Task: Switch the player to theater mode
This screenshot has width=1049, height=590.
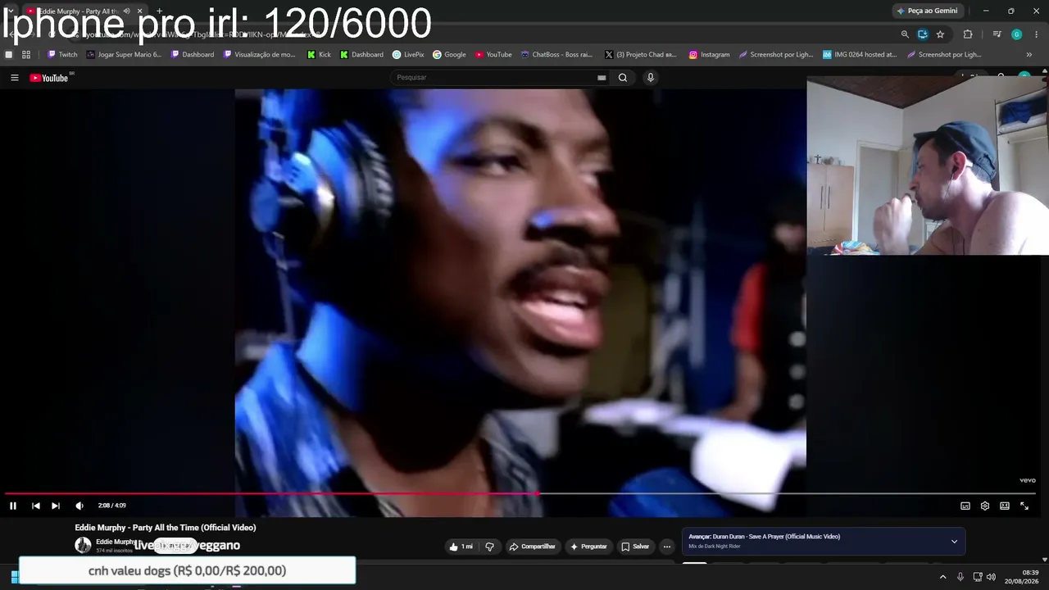Action: coord(1005,506)
